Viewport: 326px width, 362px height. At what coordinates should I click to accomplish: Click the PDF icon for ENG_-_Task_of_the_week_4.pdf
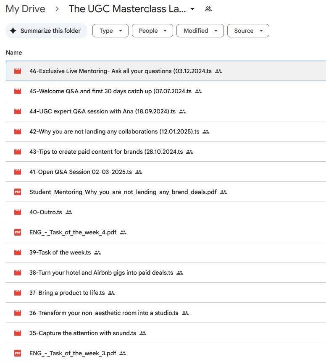click(x=18, y=232)
